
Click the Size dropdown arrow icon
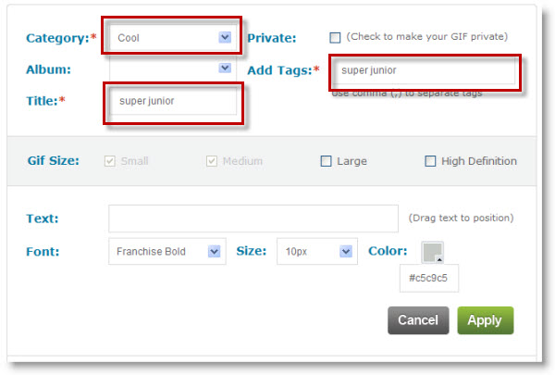click(346, 251)
